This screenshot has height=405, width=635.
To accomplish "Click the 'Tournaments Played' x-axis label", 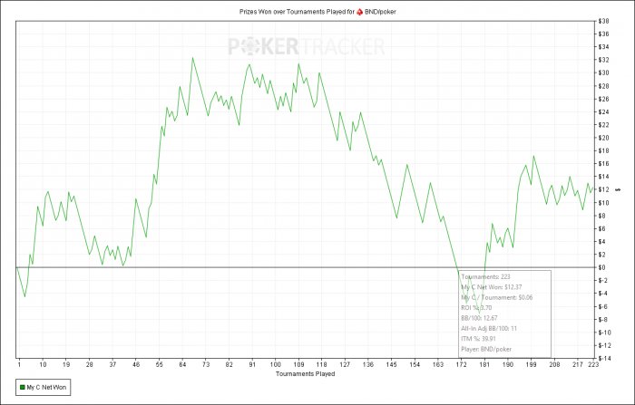I will coord(306,374).
